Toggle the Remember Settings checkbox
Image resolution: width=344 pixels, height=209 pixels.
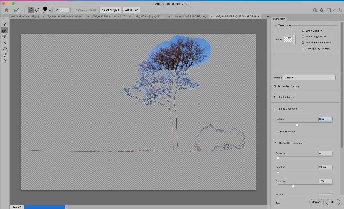pyautogui.click(x=275, y=86)
